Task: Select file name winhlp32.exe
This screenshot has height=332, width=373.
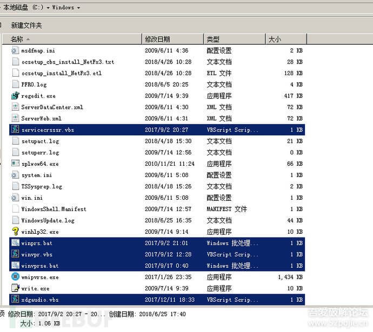Action: [x=40, y=232]
